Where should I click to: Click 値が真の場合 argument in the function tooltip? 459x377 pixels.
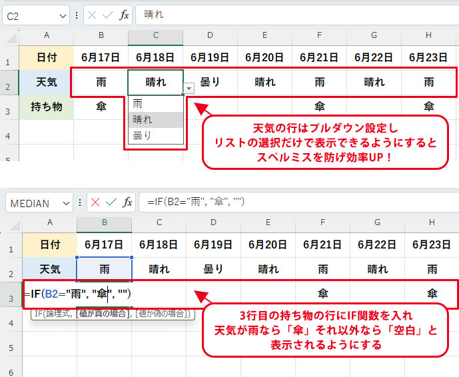[103, 313]
